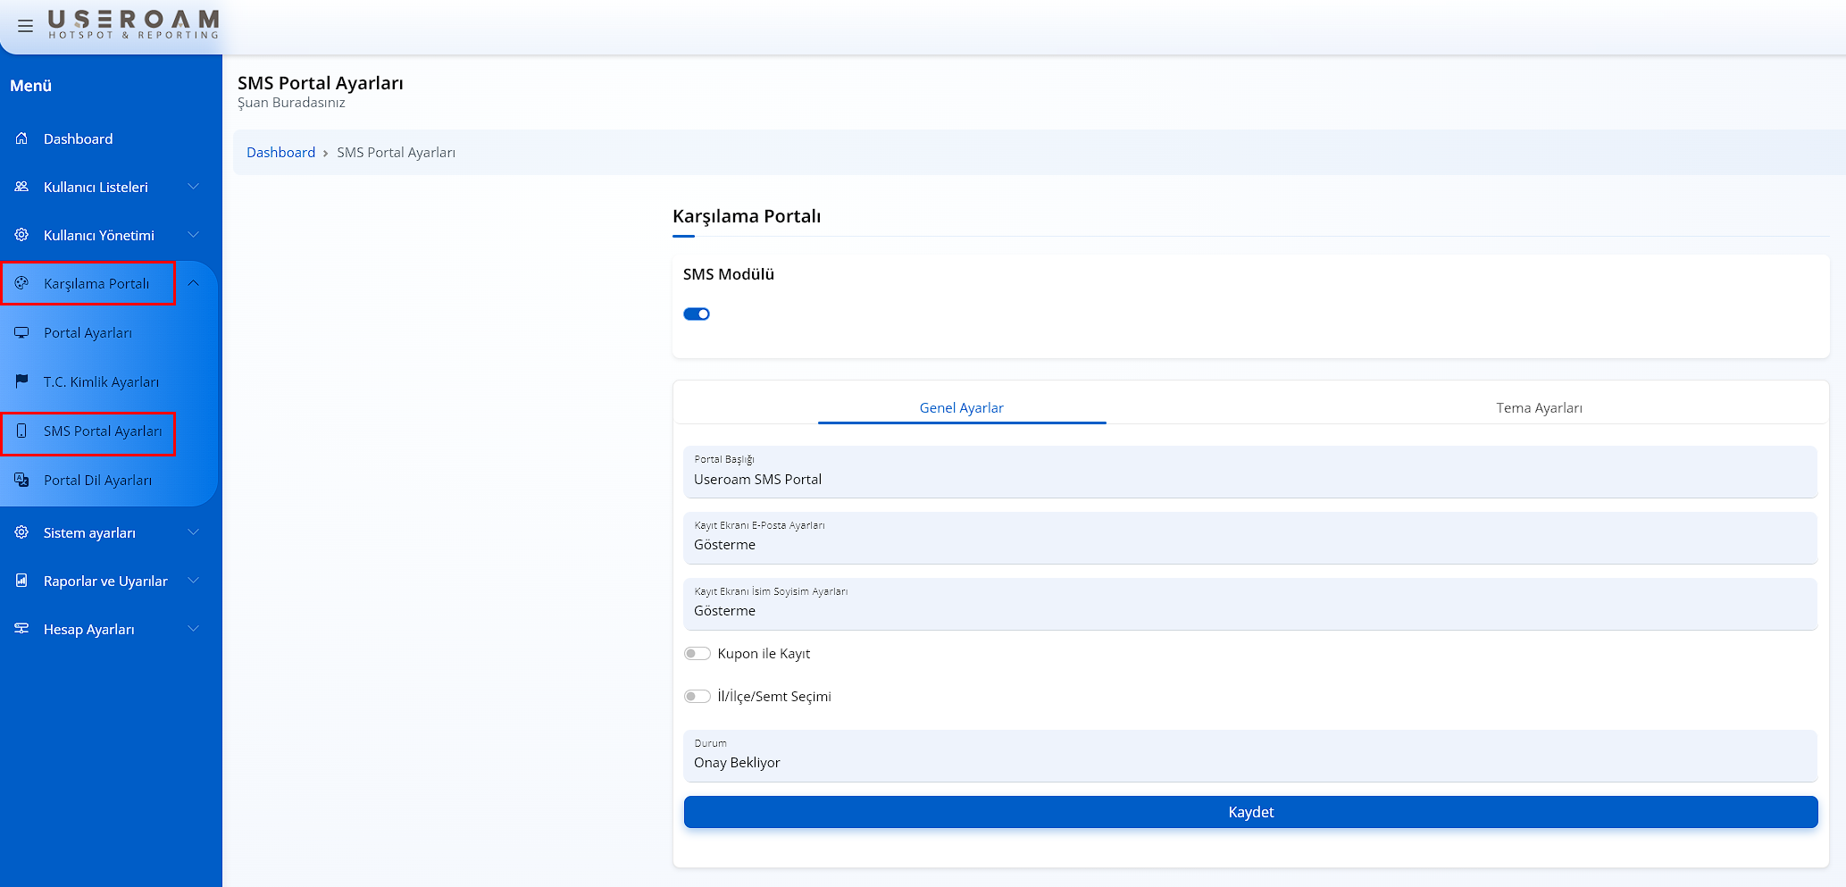Enable the İl/İlçe/Semt Seçimi toggle

point(697,697)
